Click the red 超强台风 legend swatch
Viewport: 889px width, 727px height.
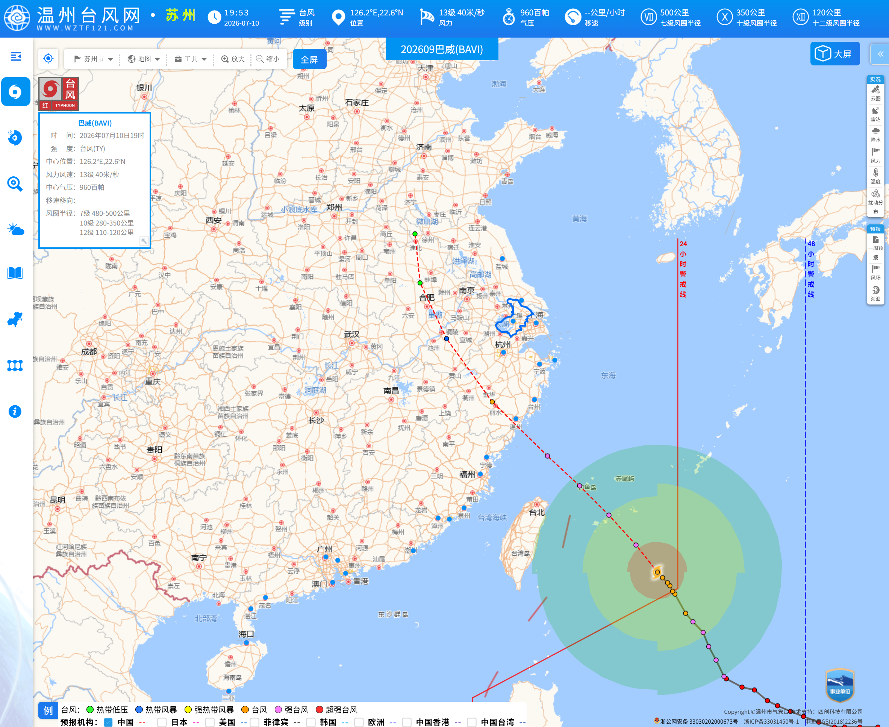[x=320, y=709]
